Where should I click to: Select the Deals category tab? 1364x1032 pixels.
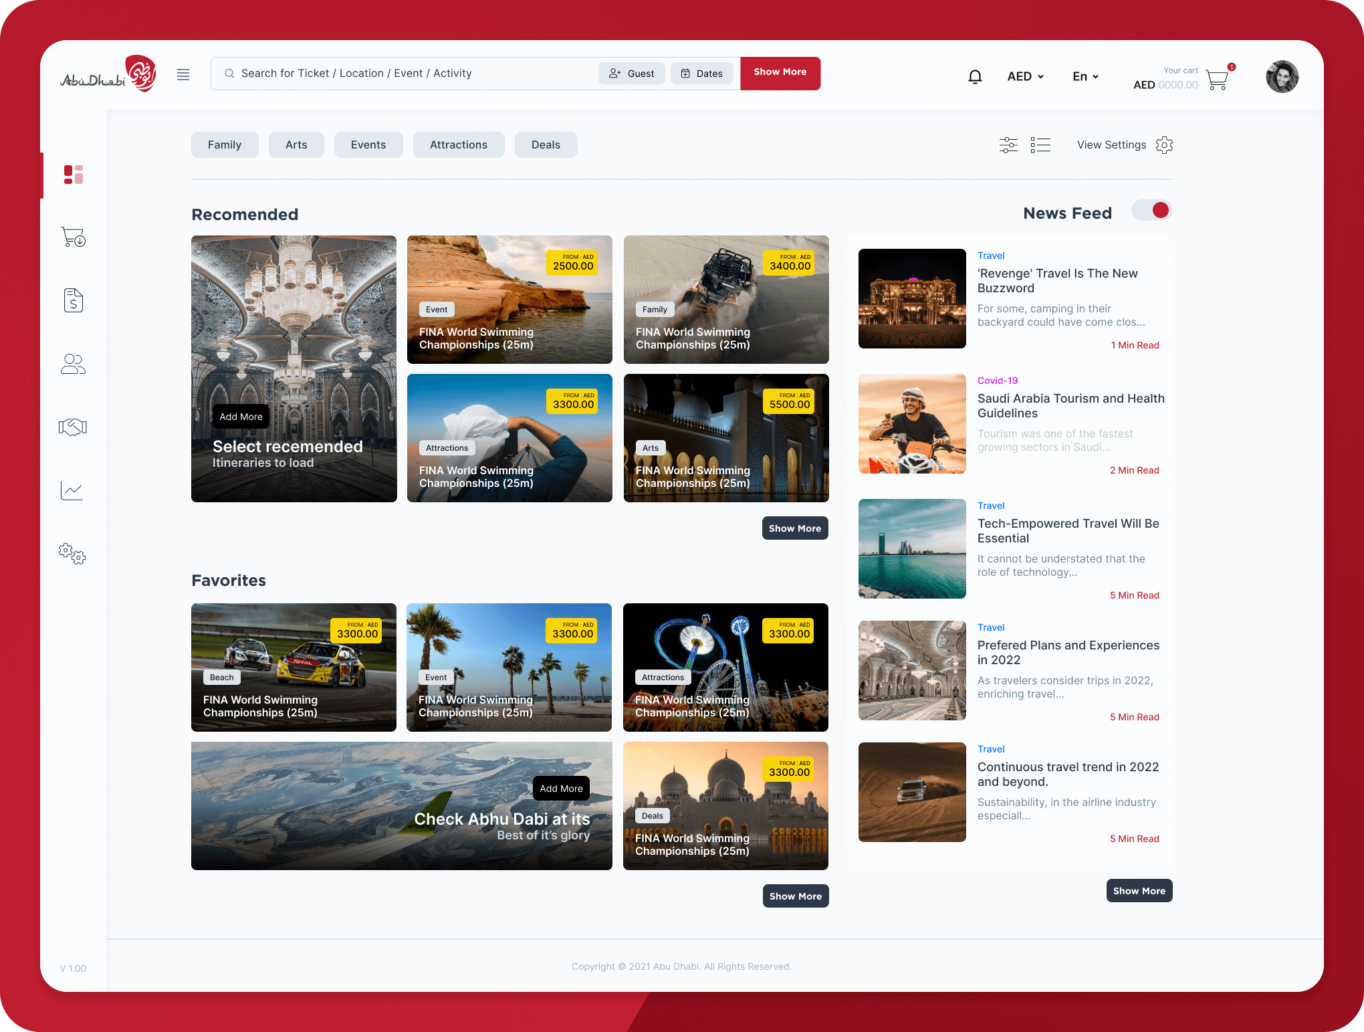[x=546, y=145]
